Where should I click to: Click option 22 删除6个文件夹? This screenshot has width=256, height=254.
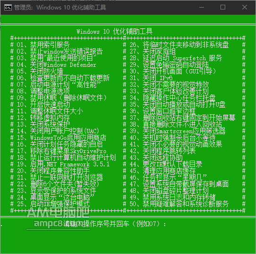tap(58, 184)
